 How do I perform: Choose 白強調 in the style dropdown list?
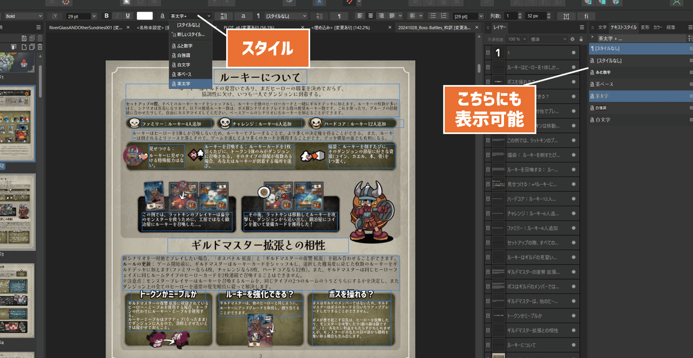[191, 55]
